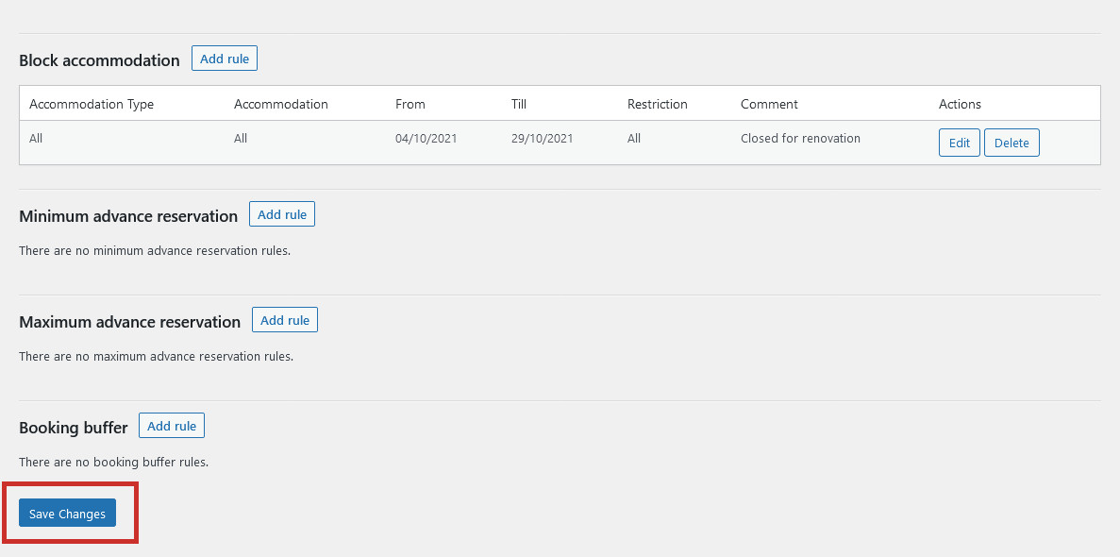
Task: Click the Closed for renovation comment
Action: pyautogui.click(x=801, y=139)
